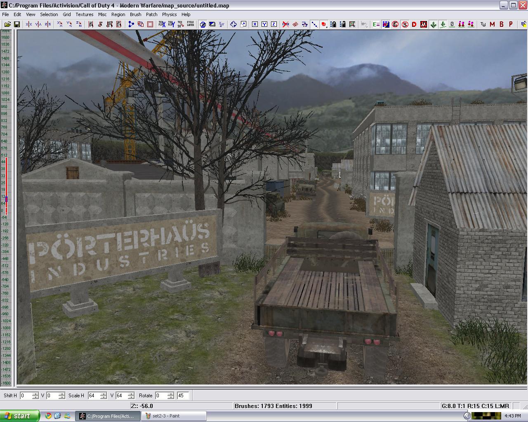Click the Tu toolbar icon

click(483, 24)
